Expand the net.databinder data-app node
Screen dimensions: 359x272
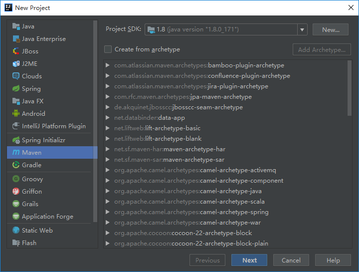coord(107,118)
